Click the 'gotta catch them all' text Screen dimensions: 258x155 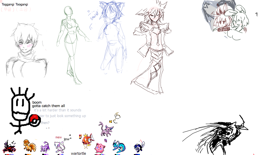[48, 106]
